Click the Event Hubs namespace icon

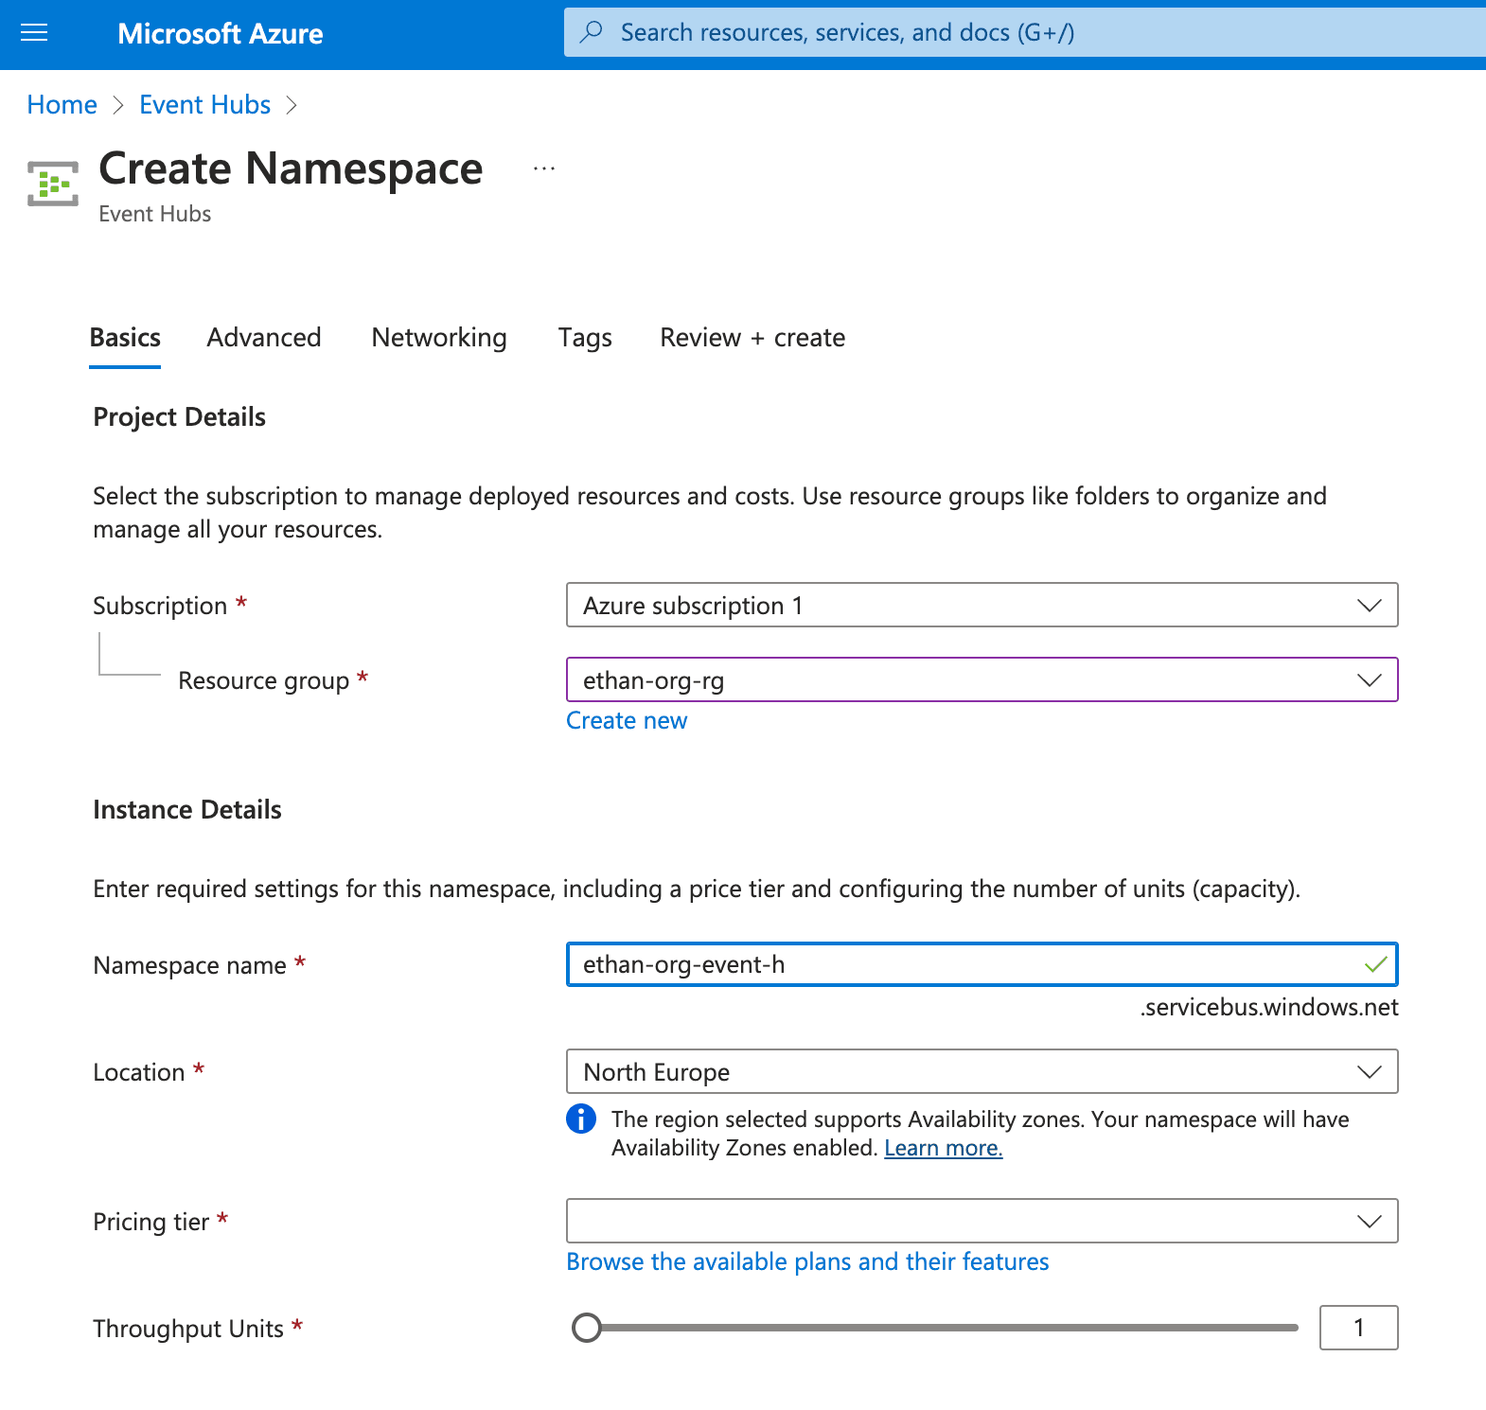(53, 184)
